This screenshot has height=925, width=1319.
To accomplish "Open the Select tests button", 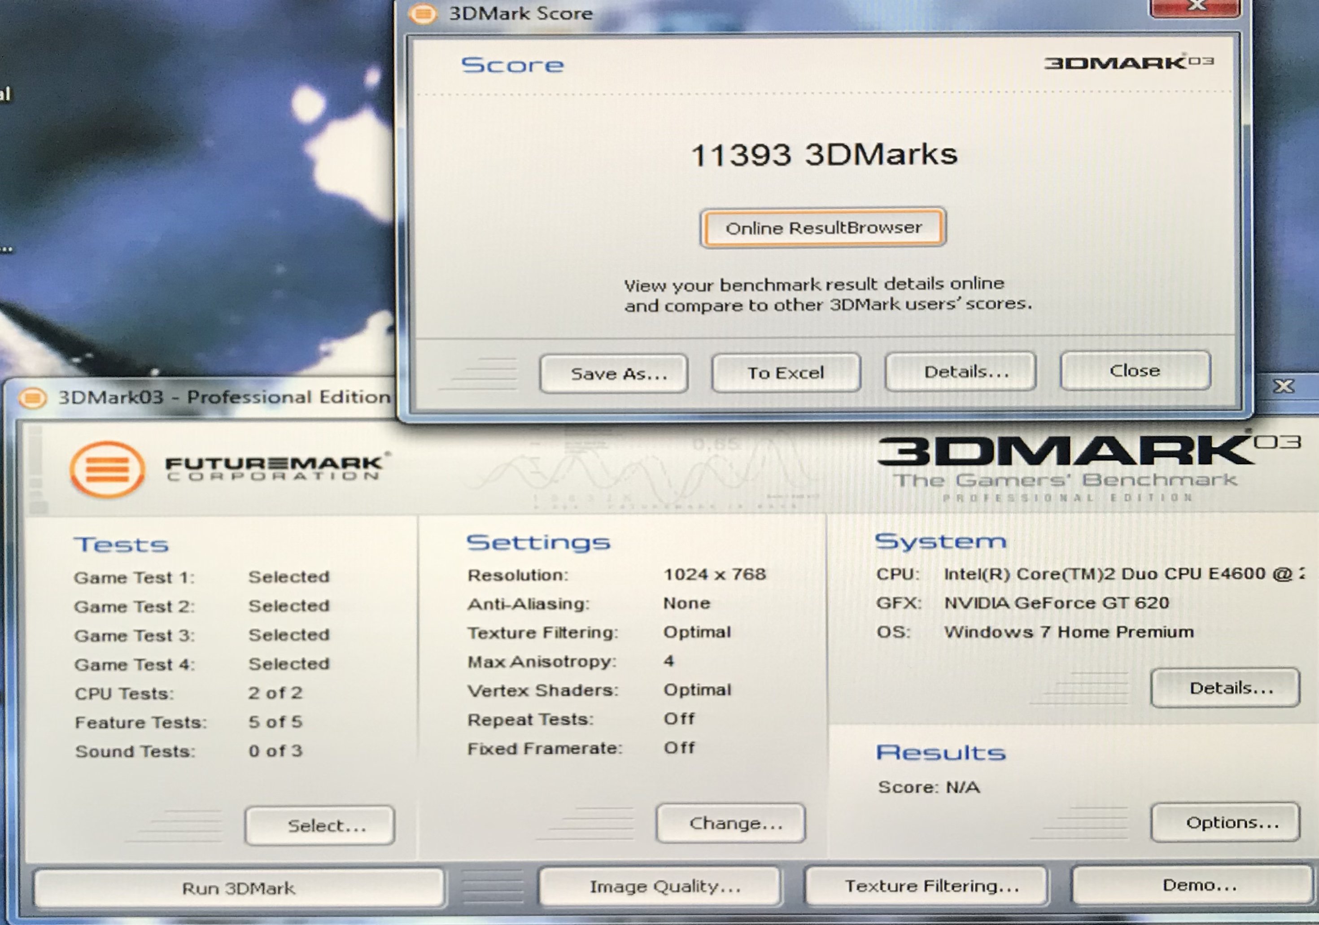I will point(319,825).
